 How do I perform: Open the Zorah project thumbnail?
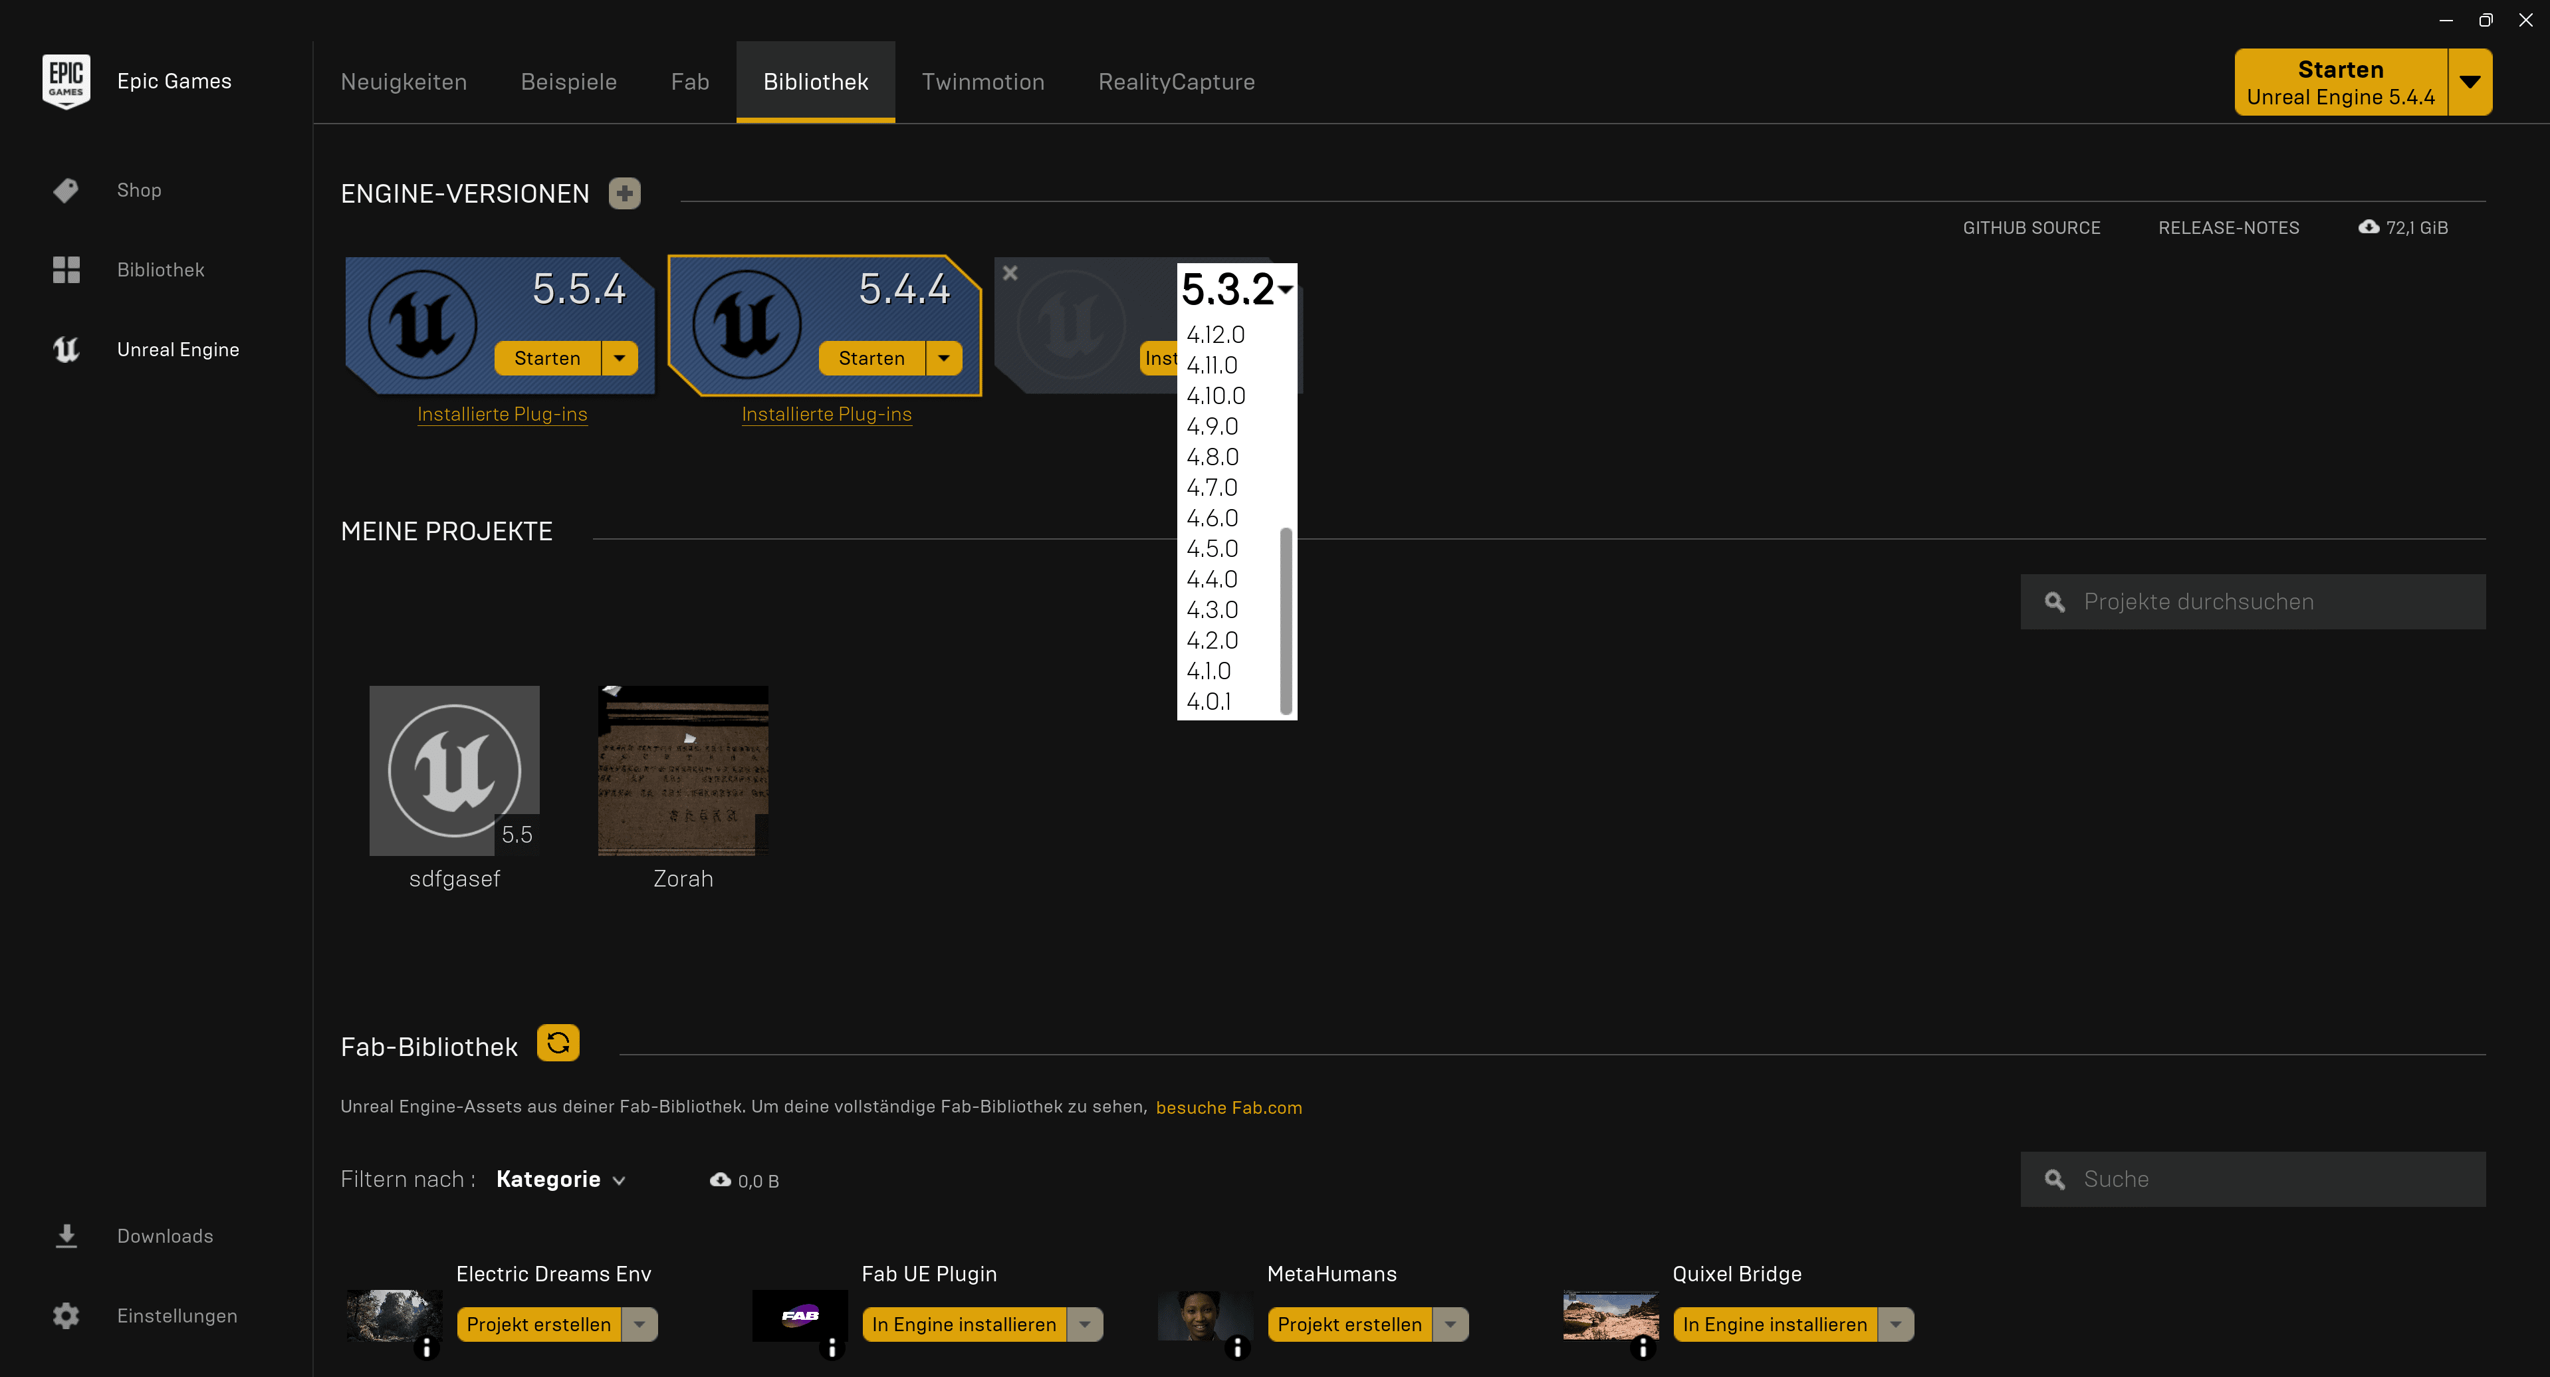pos(683,770)
